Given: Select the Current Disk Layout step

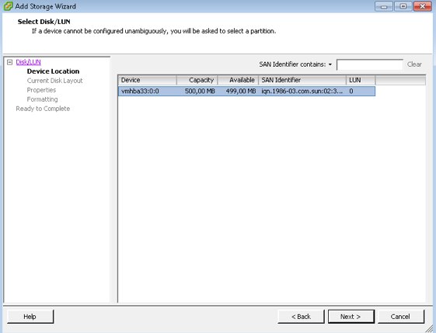Looking at the screenshot, I should coord(54,81).
